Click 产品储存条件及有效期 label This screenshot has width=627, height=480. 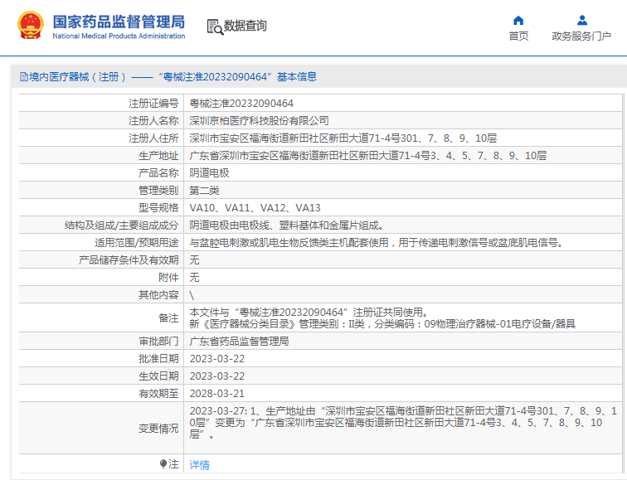pos(129,260)
